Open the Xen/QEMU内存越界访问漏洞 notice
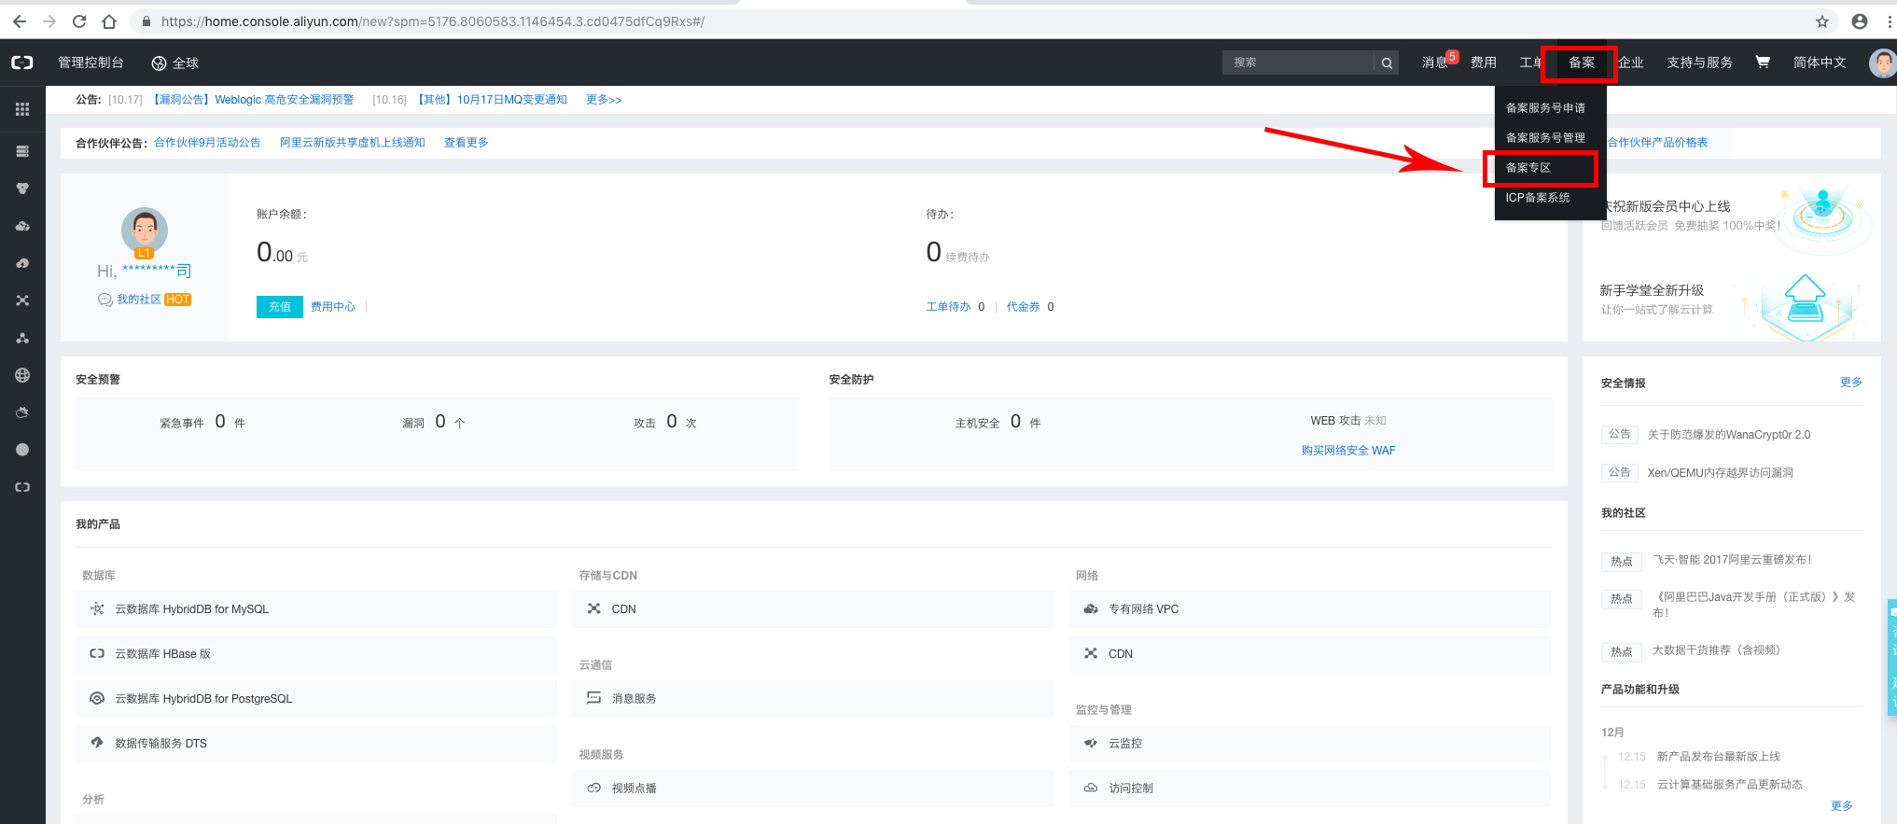1897x824 pixels. pos(1720,473)
